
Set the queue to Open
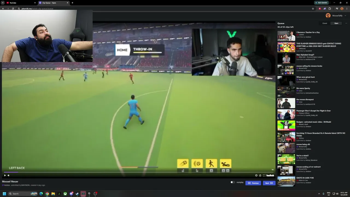click(x=336, y=23)
